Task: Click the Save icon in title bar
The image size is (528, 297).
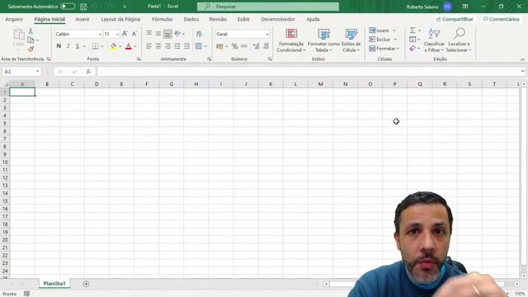Action: [83, 7]
